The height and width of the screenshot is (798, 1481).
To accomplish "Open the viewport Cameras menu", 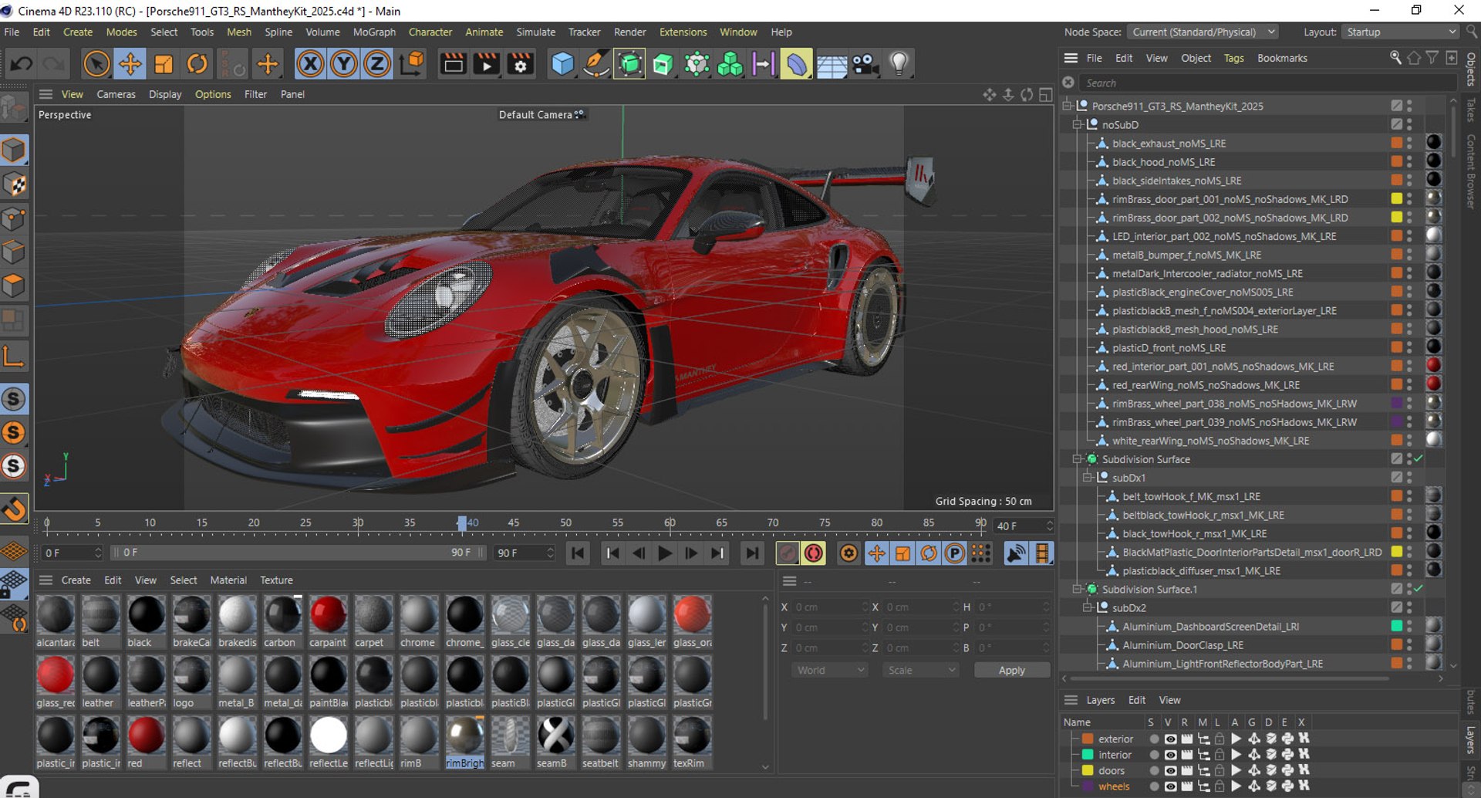I will coord(116,94).
